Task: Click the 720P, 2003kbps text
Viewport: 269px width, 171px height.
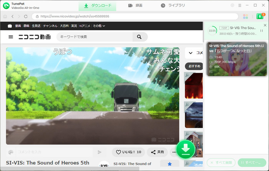Action: (225, 62)
